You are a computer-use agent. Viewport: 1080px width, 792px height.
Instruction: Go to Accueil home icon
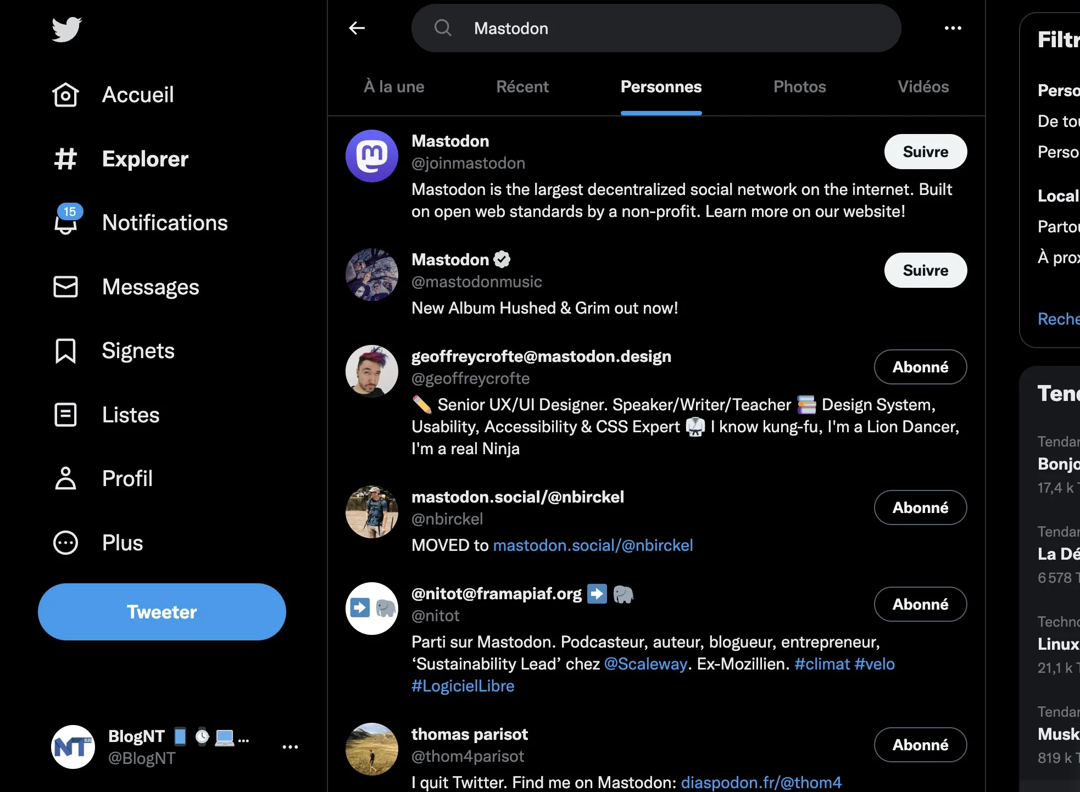point(65,94)
